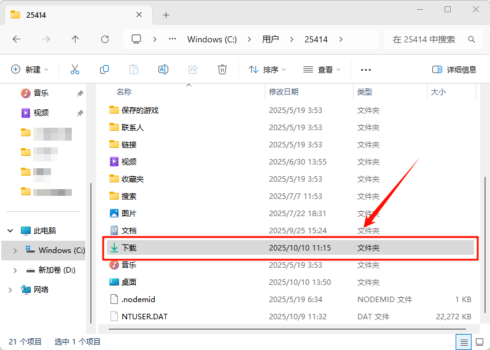Sort by the 名称 column header

pyautogui.click(x=124, y=92)
